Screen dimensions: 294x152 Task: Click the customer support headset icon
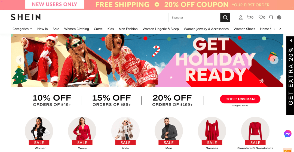271,17
